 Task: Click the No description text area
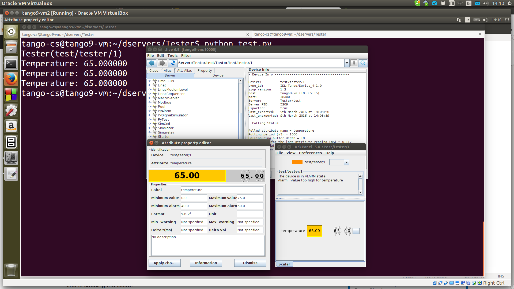(208, 245)
